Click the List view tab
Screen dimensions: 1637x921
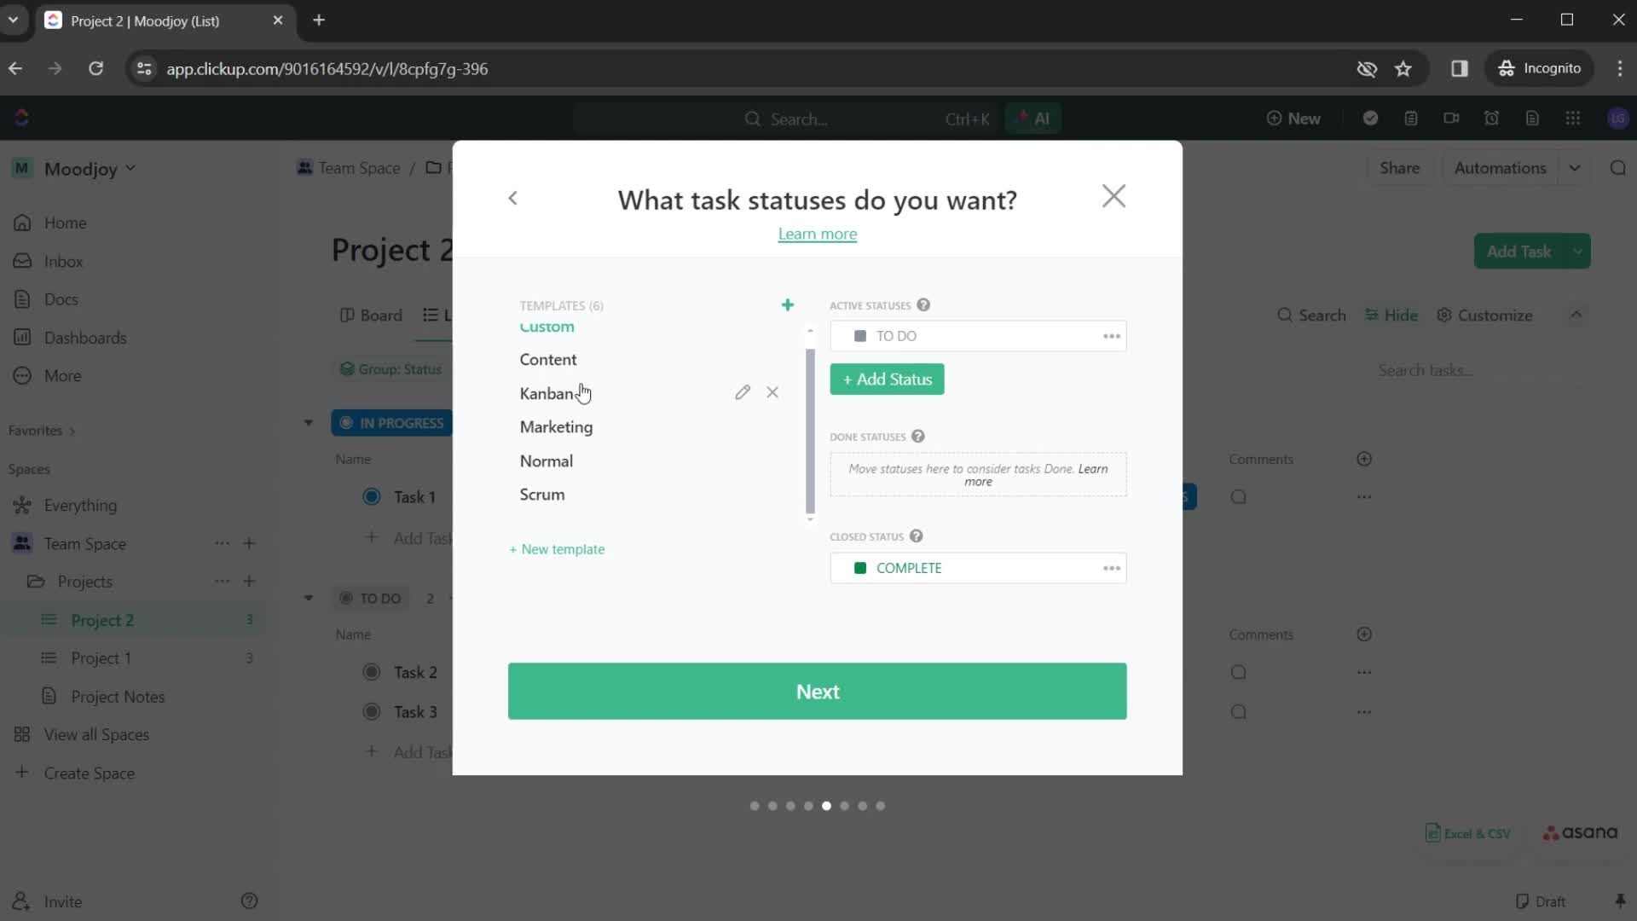pos(448,315)
